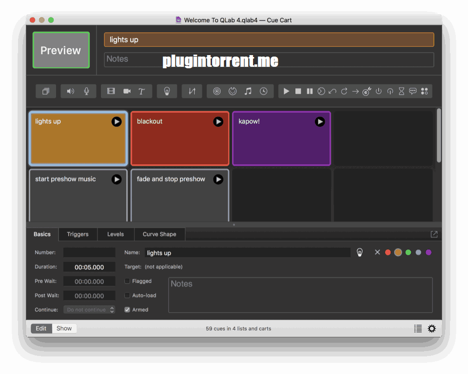The width and height of the screenshot is (468, 374).
Task: Add a Timecode cue with the clock icon
Action: 264,91
